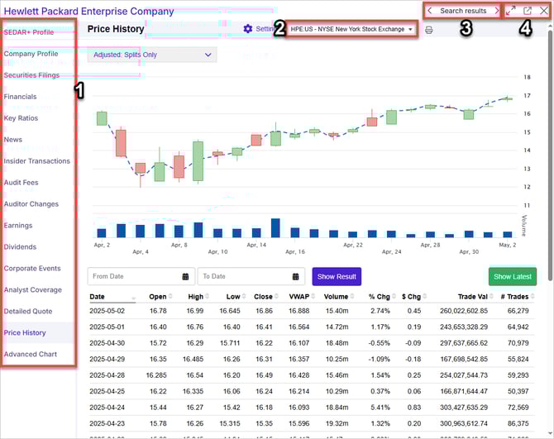
Task: Click the Show Result button
Action: (337, 276)
